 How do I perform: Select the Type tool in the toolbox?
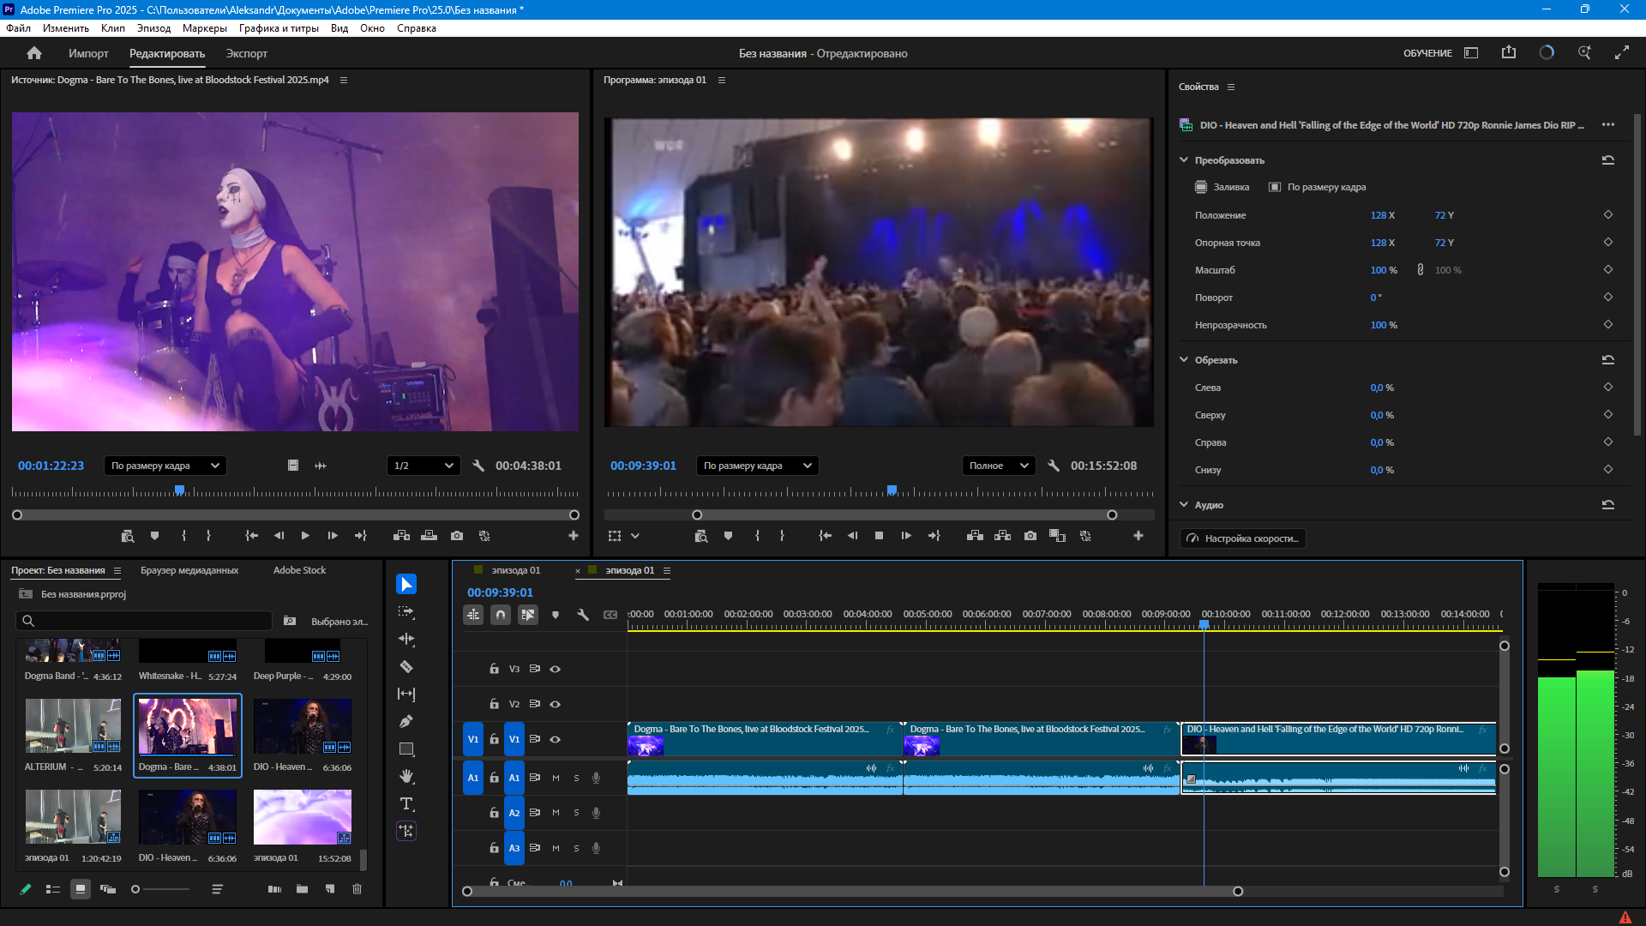pos(406,803)
